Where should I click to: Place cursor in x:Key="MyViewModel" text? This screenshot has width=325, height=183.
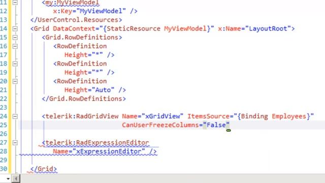(x=89, y=11)
